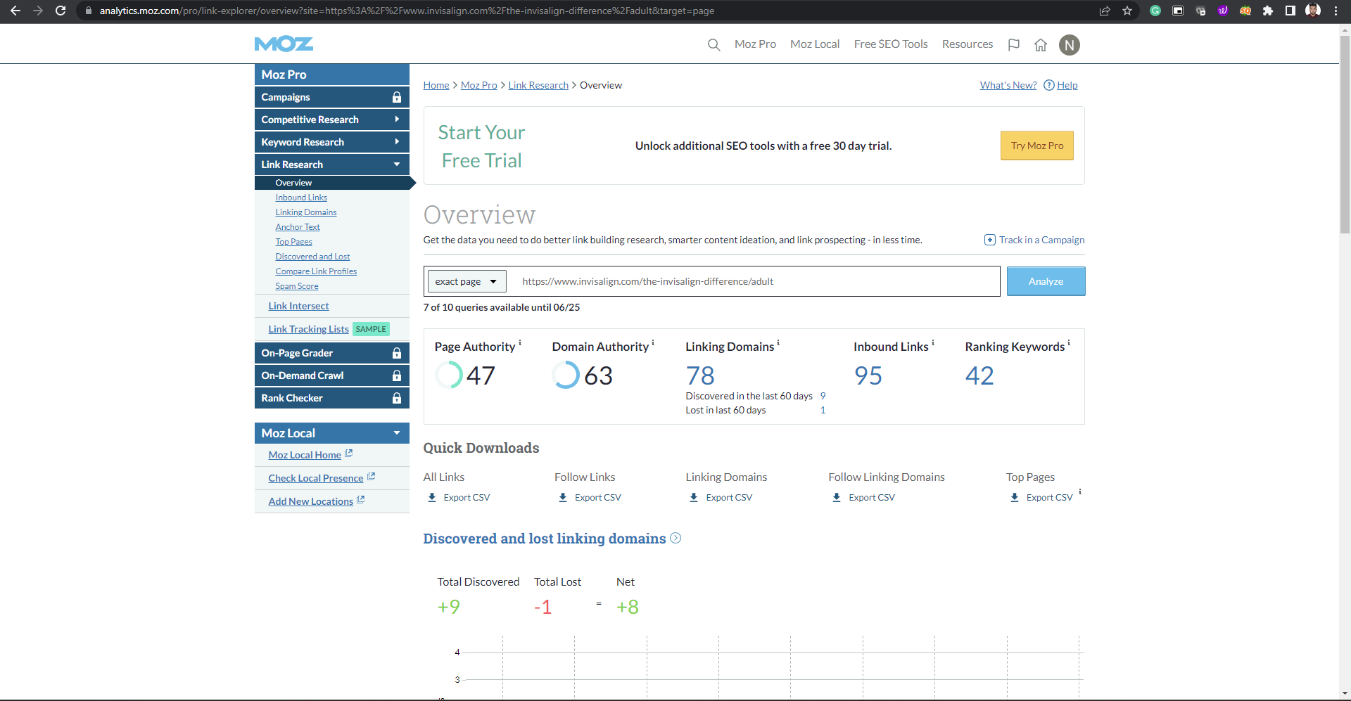
Task: Expand Keyword Research menu
Action: [331, 142]
